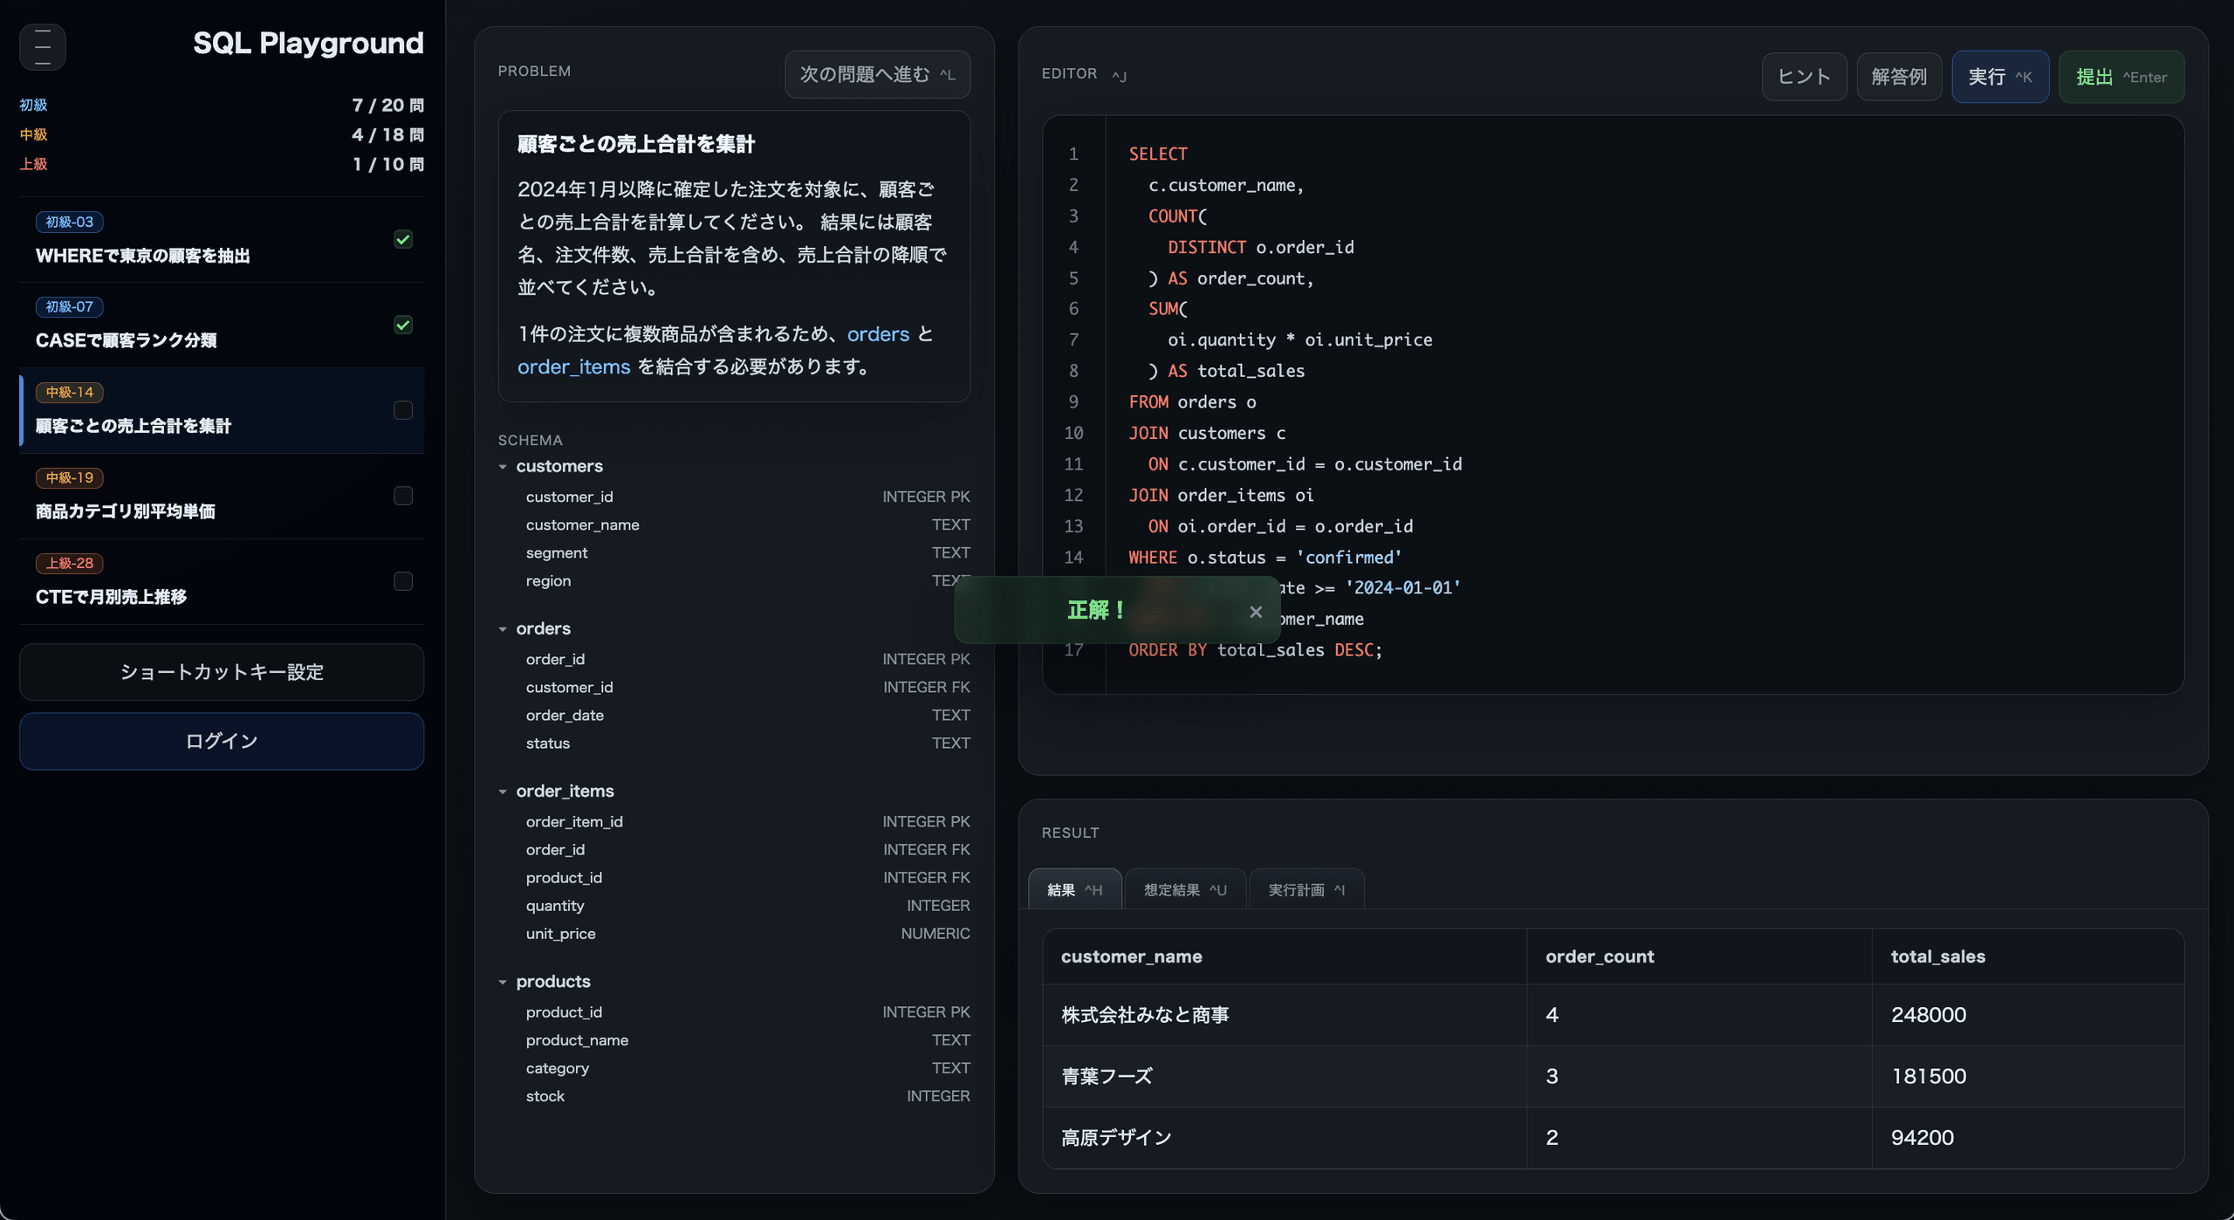Viewport: 2234px width, 1220px height.
Task: Run the query with 実行
Action: pos(2000,77)
